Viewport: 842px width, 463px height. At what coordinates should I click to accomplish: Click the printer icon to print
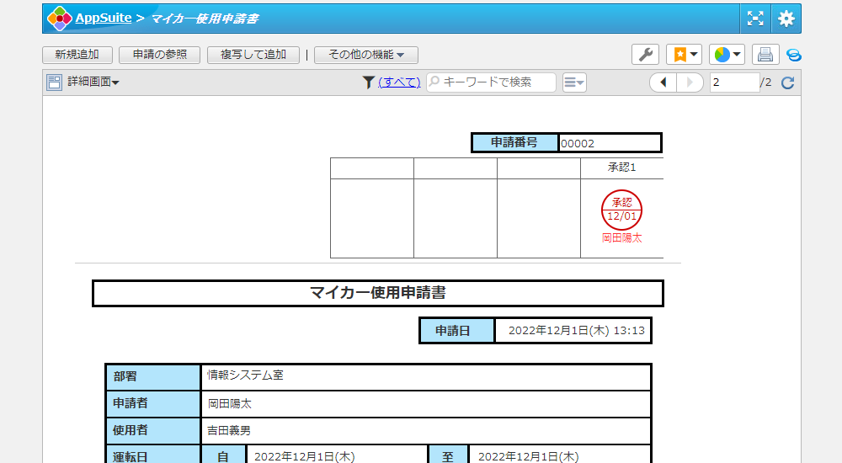tap(765, 55)
